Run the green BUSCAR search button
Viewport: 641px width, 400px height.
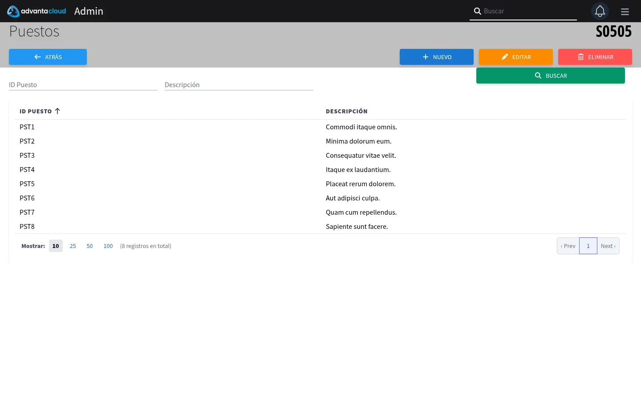pos(550,76)
